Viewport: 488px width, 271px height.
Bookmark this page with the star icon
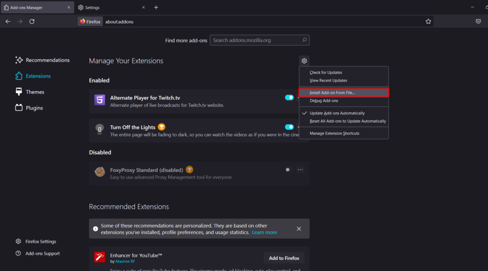[x=428, y=22]
